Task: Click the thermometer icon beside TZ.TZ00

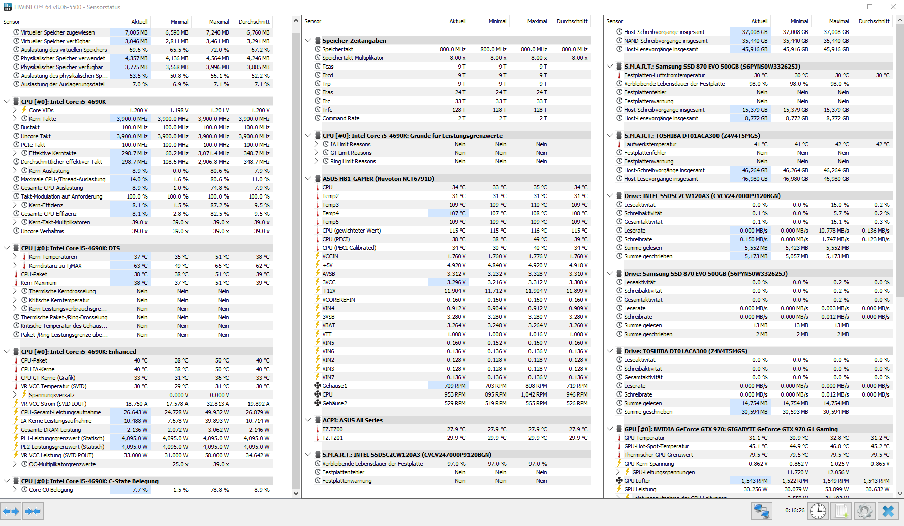Action: [318, 429]
